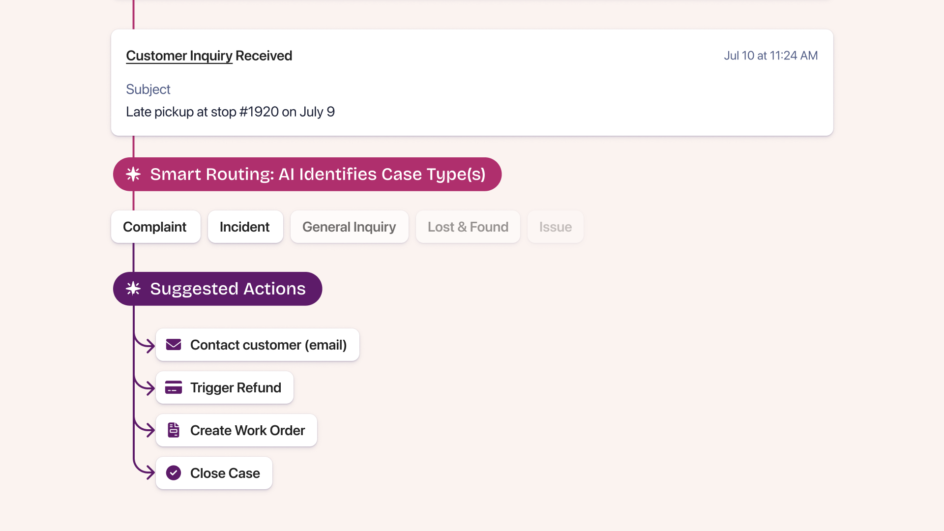Click the envelope icon beside Contact customer
This screenshot has width=944, height=531.
coord(174,345)
